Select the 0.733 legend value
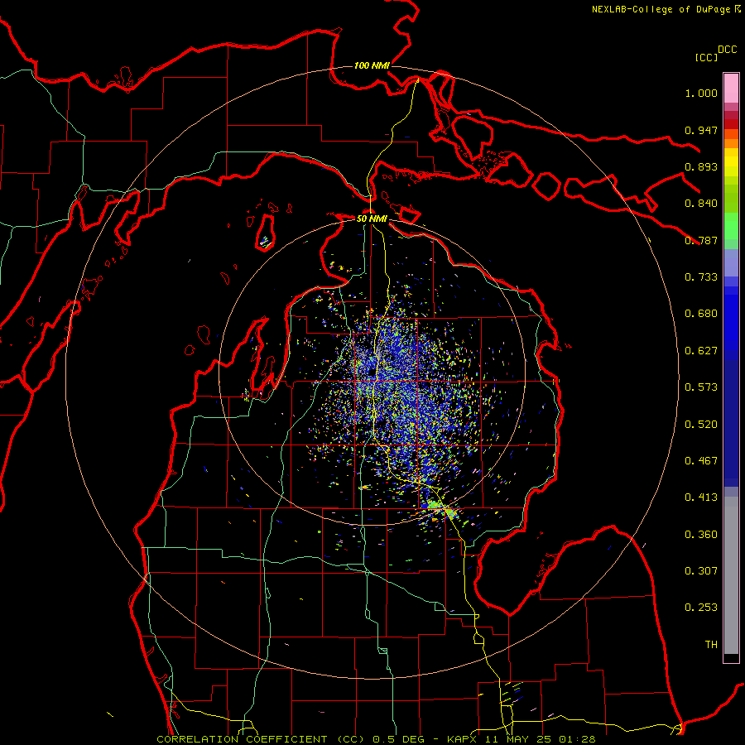The width and height of the screenshot is (745, 745). [701, 277]
